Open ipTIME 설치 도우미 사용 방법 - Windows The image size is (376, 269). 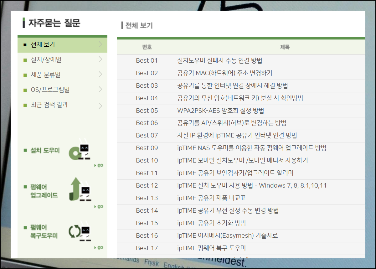[x=252, y=185]
